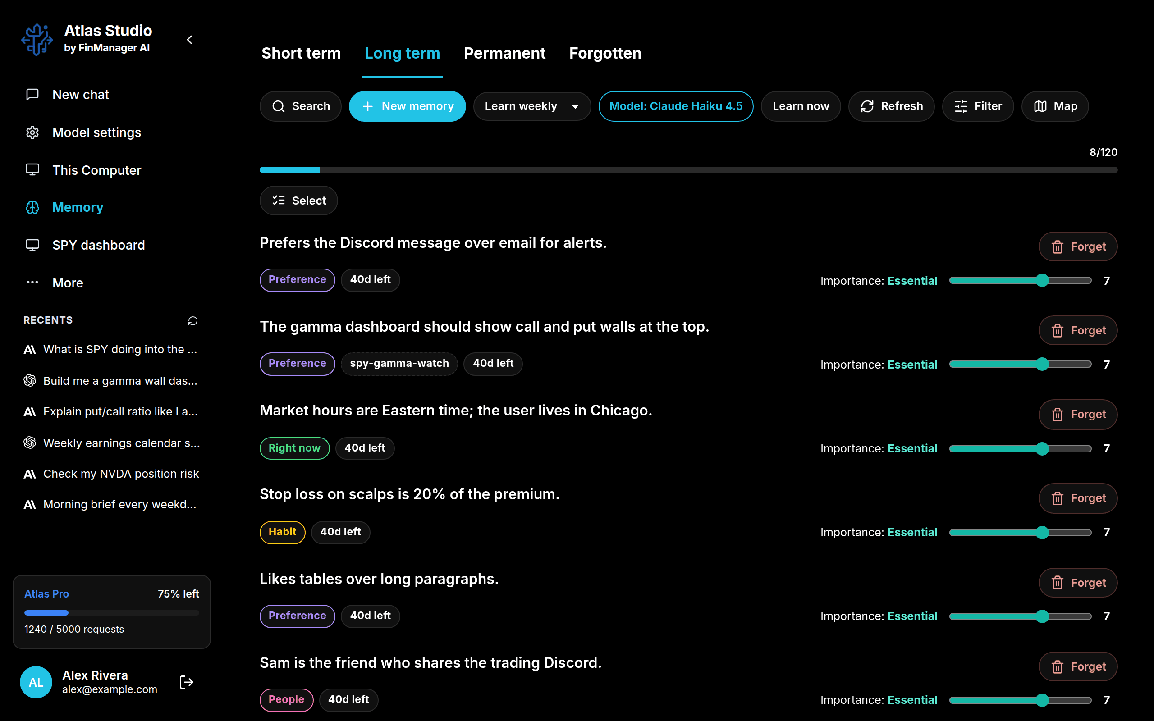Change the Model: Claude Haiku 4.5 selector
This screenshot has width=1154, height=721.
pyautogui.click(x=676, y=106)
